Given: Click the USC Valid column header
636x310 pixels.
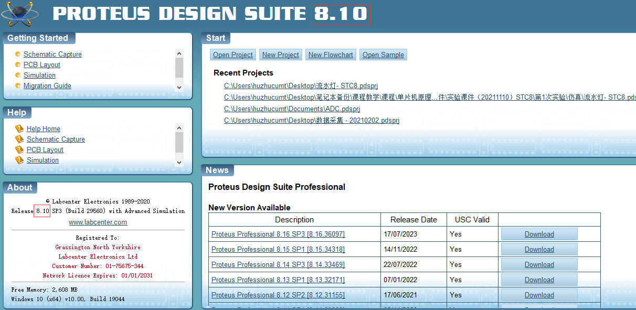Looking at the screenshot, I should (472, 220).
